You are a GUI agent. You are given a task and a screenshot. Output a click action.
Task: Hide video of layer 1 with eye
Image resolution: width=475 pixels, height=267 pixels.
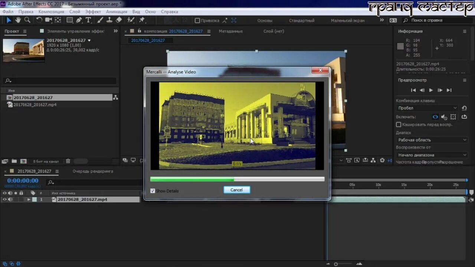[x=5, y=200]
